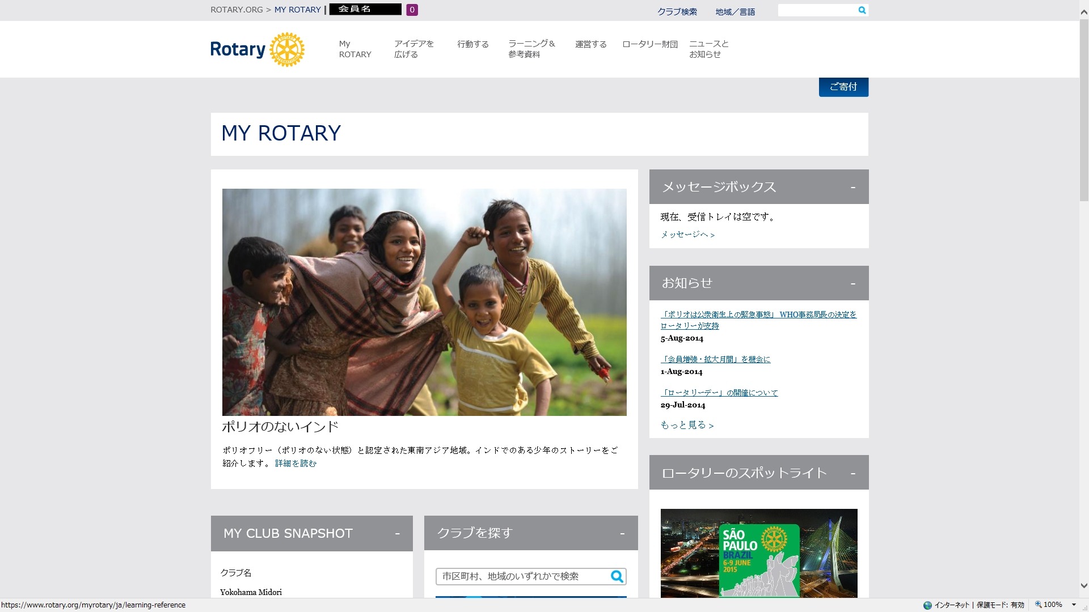This screenshot has height=612, width=1089.
Task: Collapse the お知らせ panel
Action: (852, 283)
